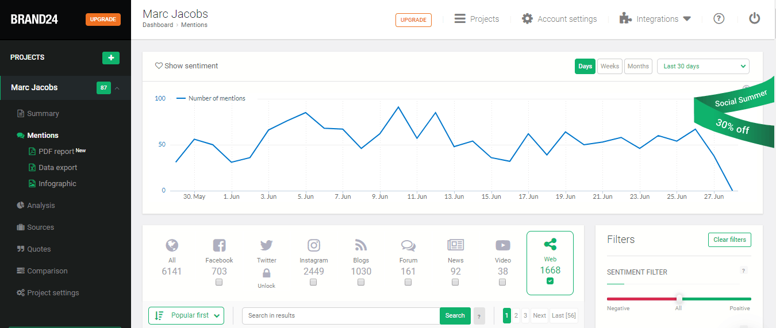Viewport: 776px width, 328px height.
Task: Check the Instagram source checkbox
Action: click(313, 283)
